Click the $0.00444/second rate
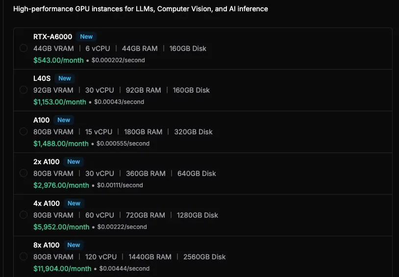 125,269
